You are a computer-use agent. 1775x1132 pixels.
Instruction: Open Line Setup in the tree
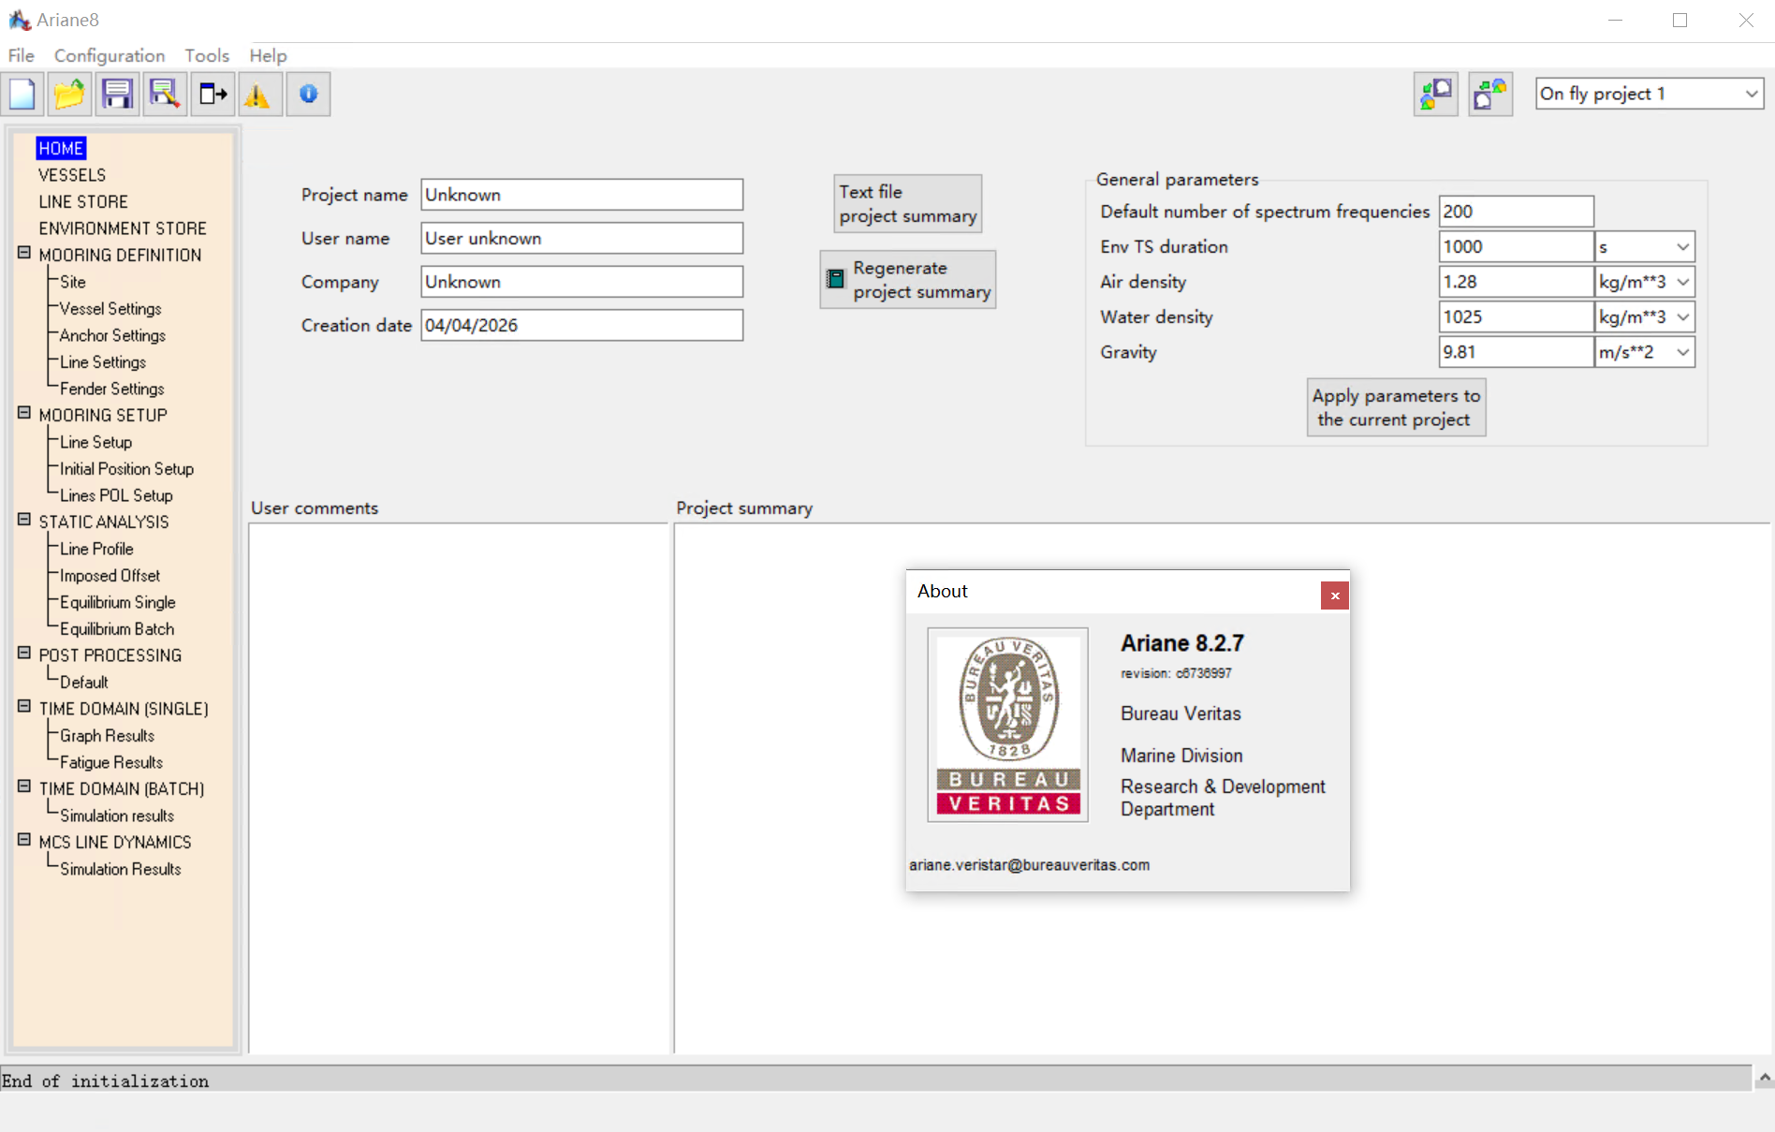tap(96, 442)
